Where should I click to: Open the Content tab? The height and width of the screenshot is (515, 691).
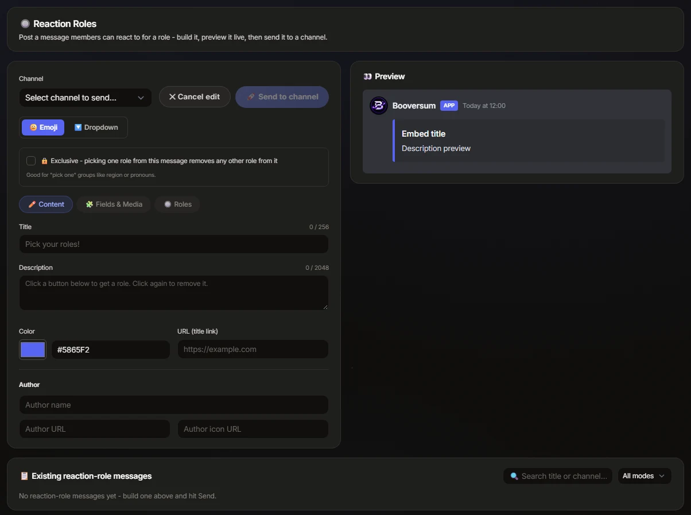(x=46, y=204)
